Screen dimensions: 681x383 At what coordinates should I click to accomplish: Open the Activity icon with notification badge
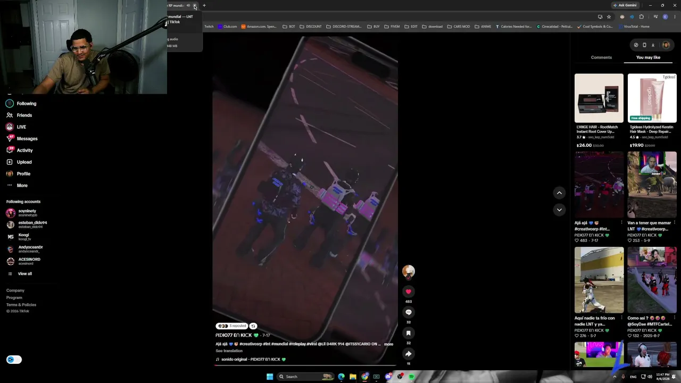tap(10, 150)
